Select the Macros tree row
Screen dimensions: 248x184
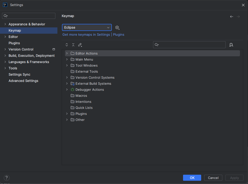pyautogui.click(x=153, y=96)
